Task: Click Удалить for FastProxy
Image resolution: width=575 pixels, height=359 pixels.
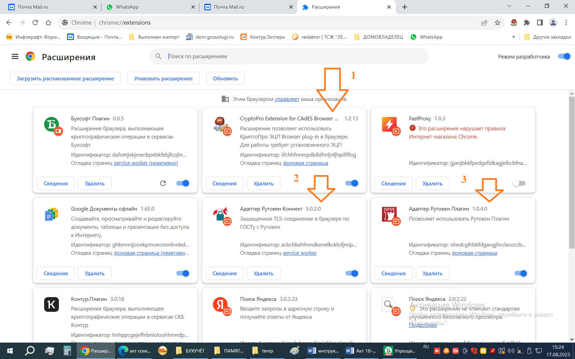Action: pyautogui.click(x=432, y=183)
